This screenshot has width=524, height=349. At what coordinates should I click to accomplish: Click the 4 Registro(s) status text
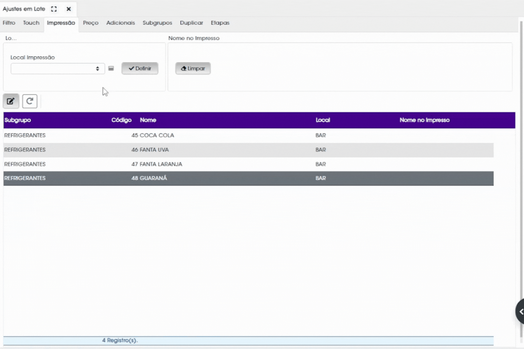[120, 340]
